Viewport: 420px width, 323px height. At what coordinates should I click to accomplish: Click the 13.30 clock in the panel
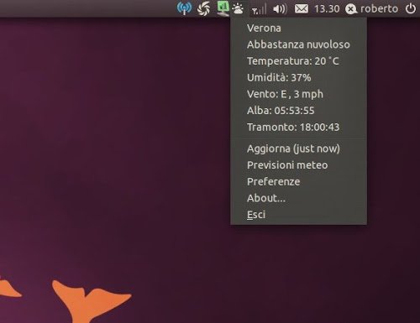327,9
